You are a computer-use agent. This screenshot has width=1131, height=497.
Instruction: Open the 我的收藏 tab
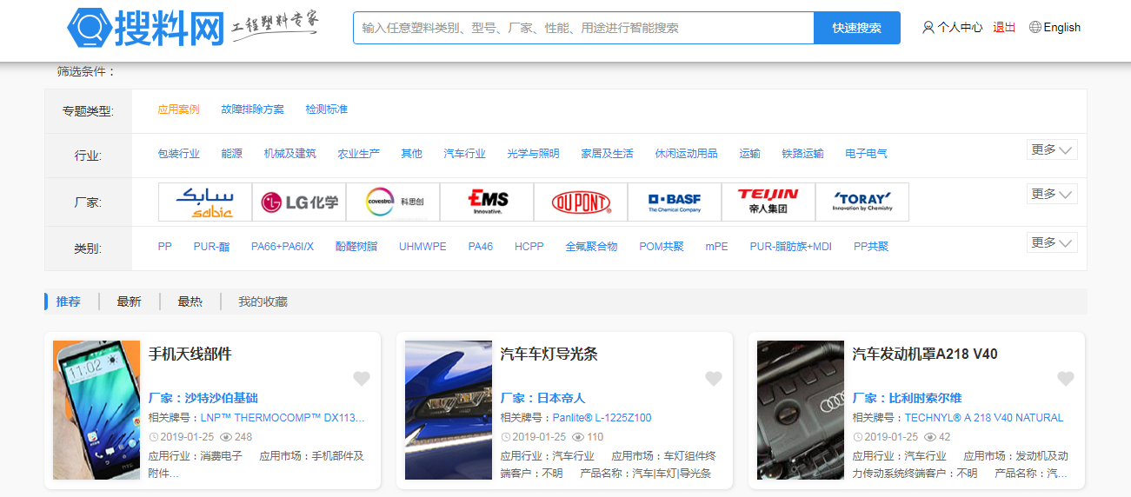(x=263, y=302)
